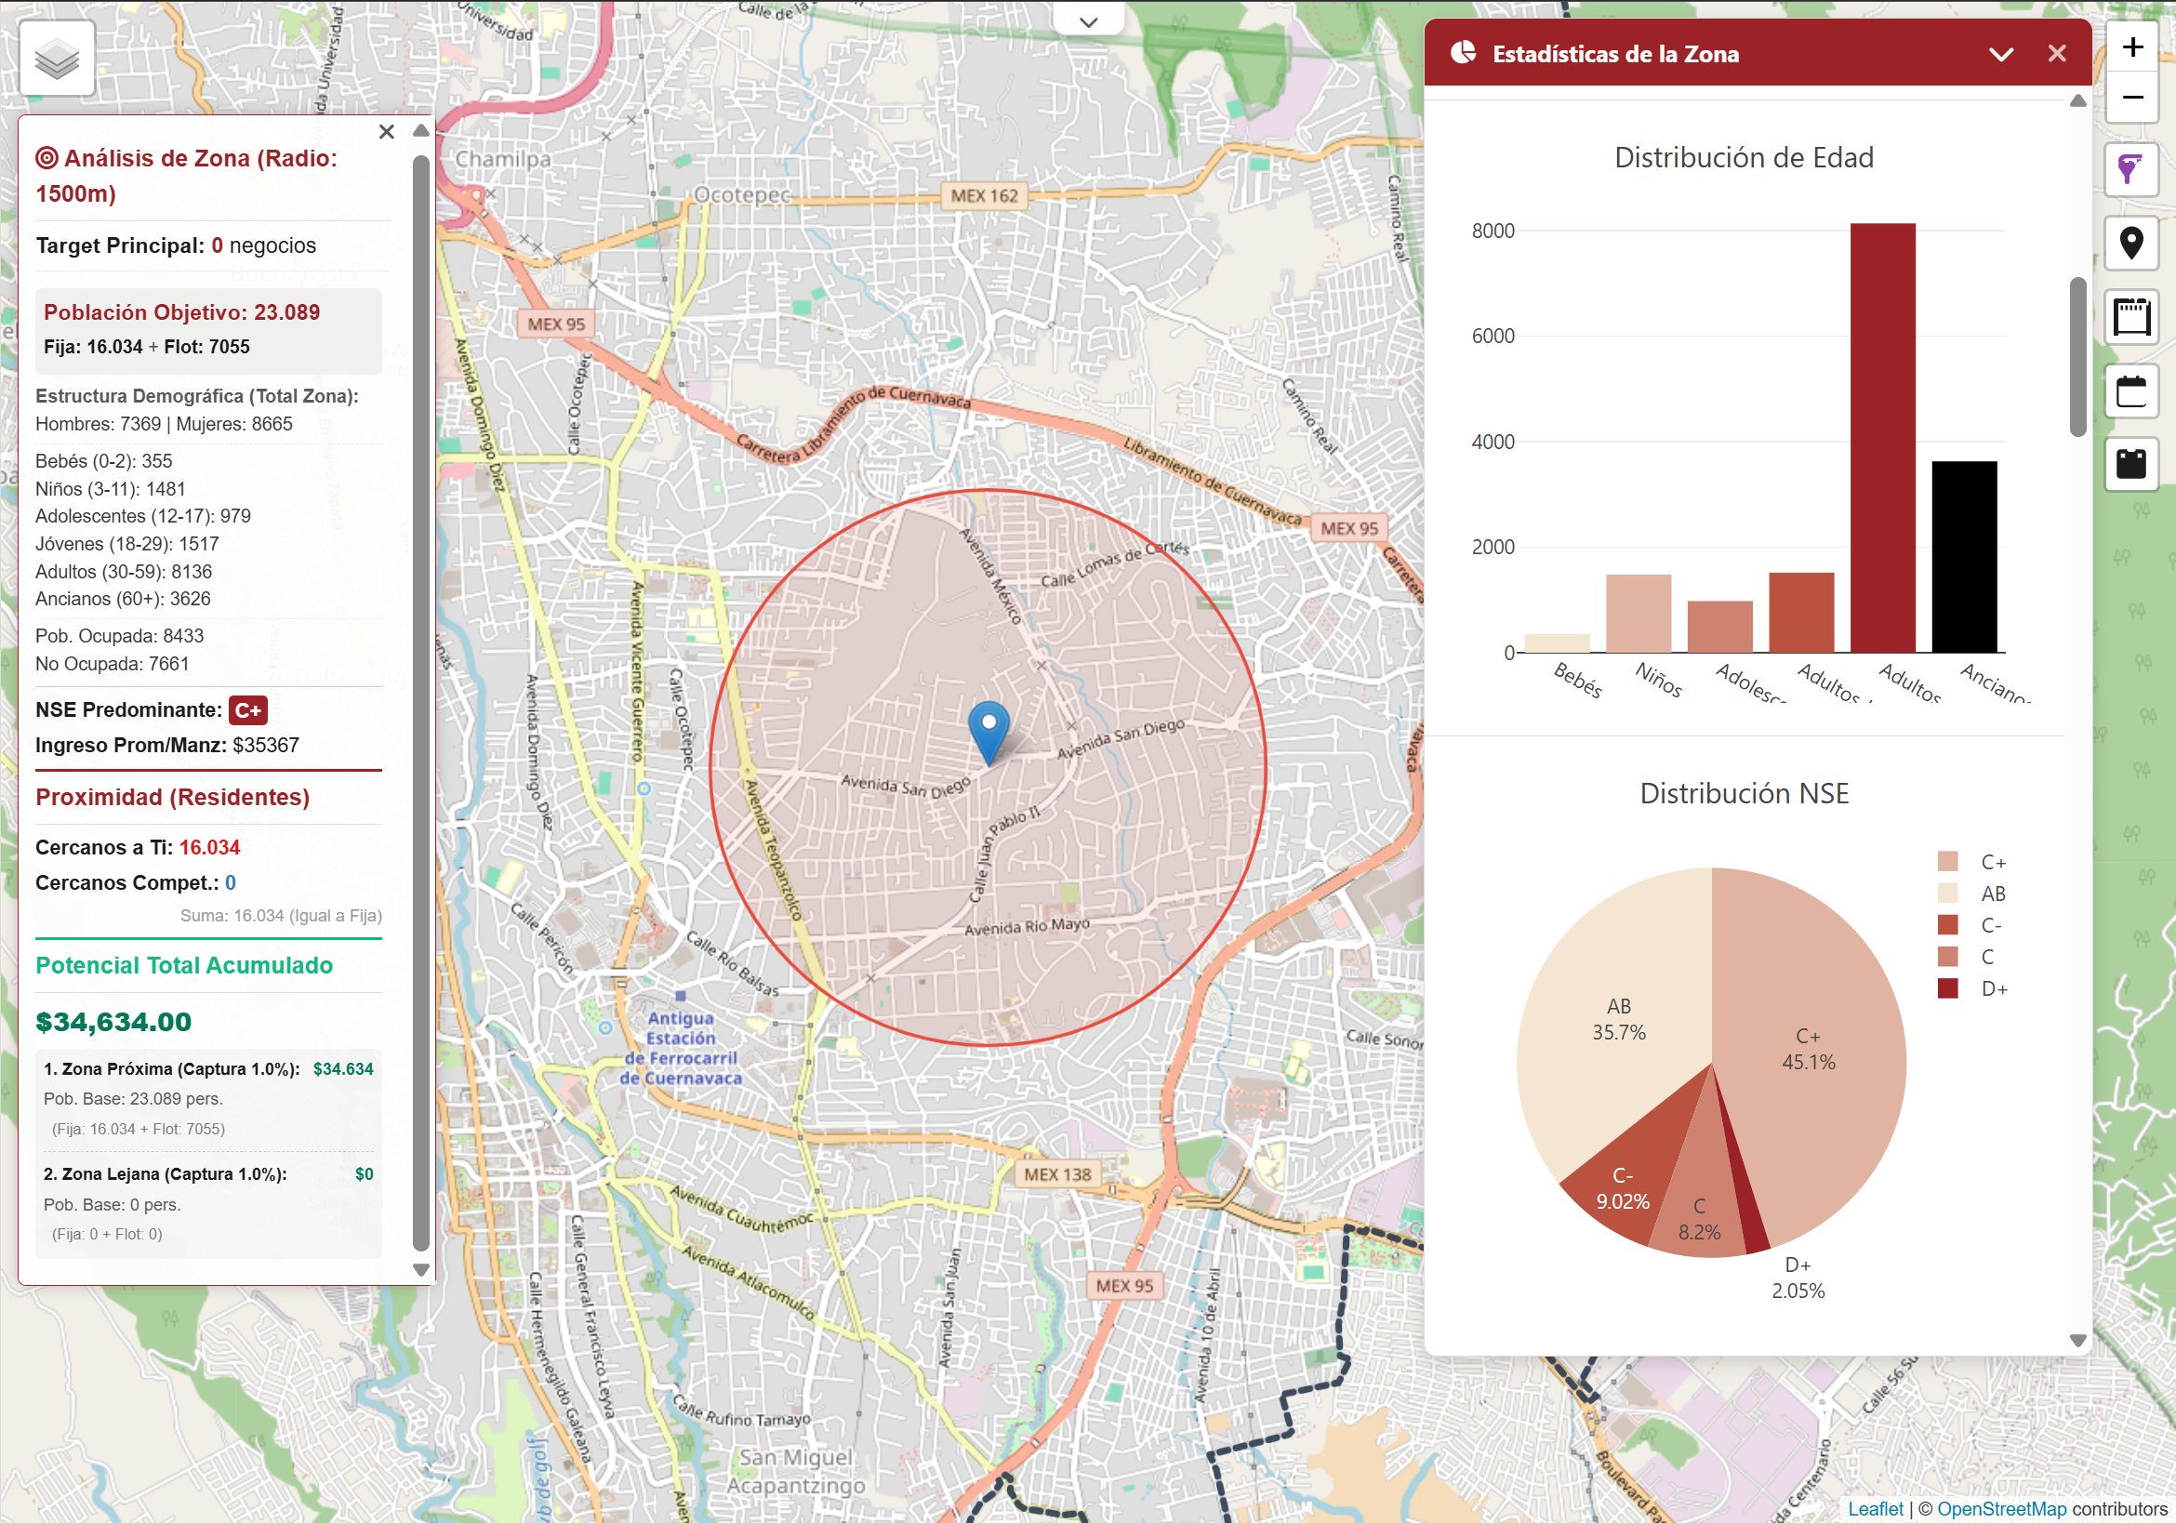Image resolution: width=2176 pixels, height=1523 pixels.
Task: Click the blue map marker pin
Action: 988,731
